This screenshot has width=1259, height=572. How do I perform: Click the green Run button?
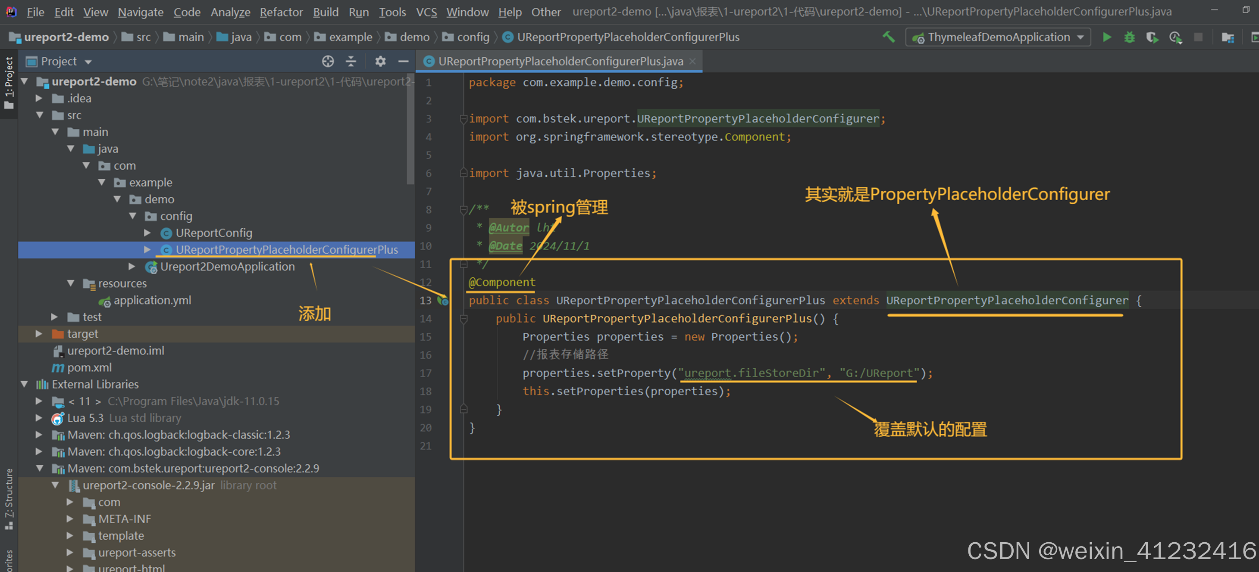click(1107, 37)
